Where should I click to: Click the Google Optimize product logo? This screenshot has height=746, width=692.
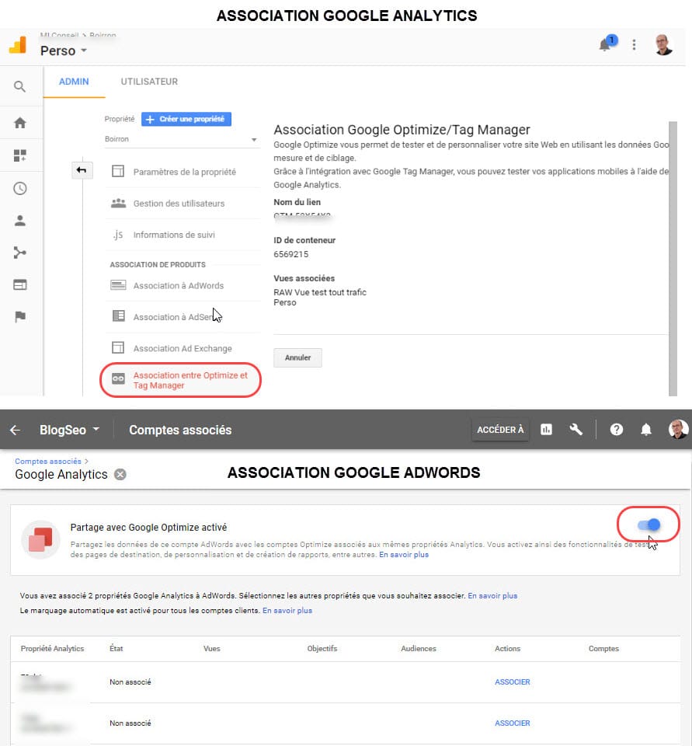click(41, 540)
